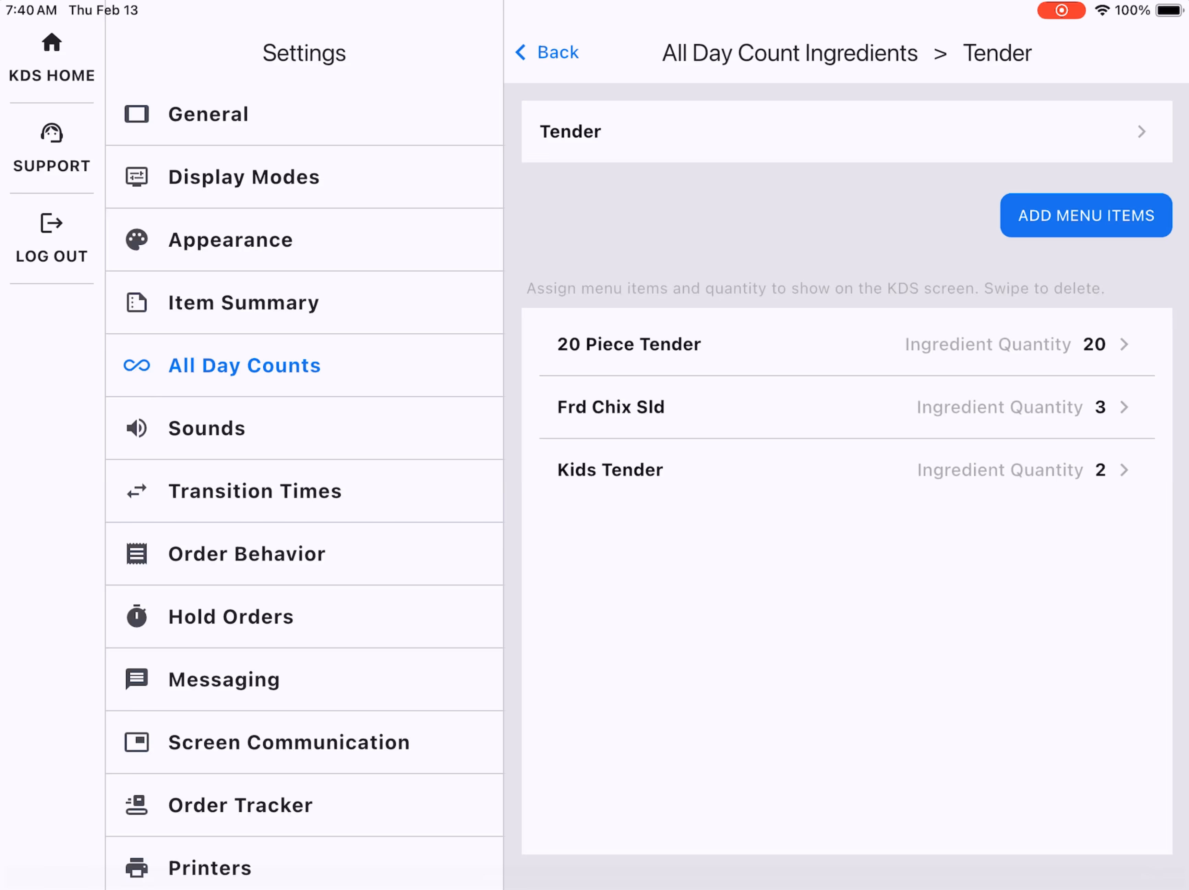Tap the SUPPORT label
The width and height of the screenshot is (1189, 890).
(52, 166)
